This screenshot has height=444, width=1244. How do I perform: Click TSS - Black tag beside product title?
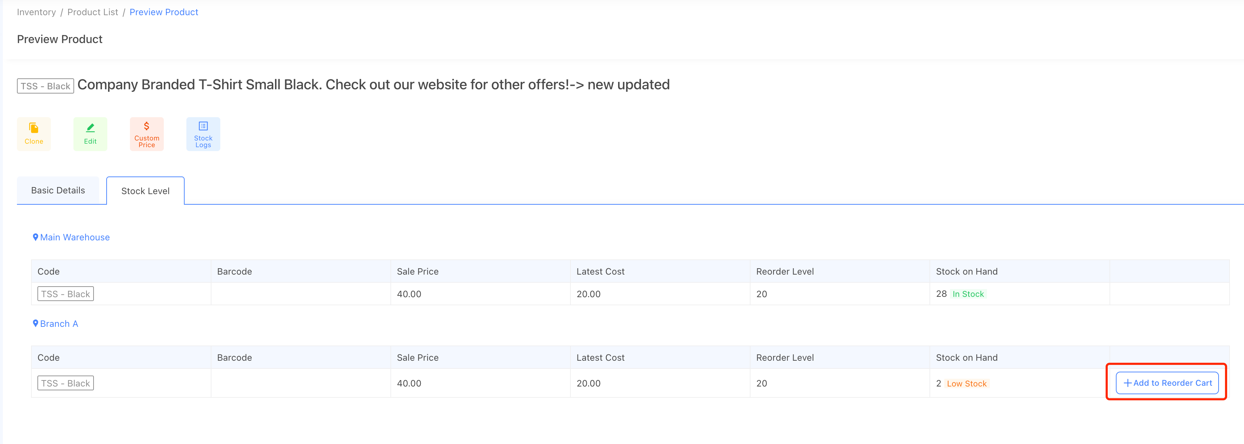(x=46, y=86)
